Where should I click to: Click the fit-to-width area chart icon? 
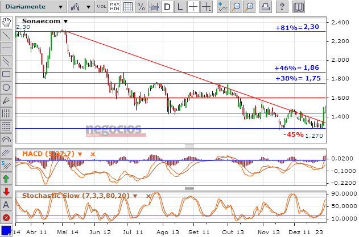point(154,7)
